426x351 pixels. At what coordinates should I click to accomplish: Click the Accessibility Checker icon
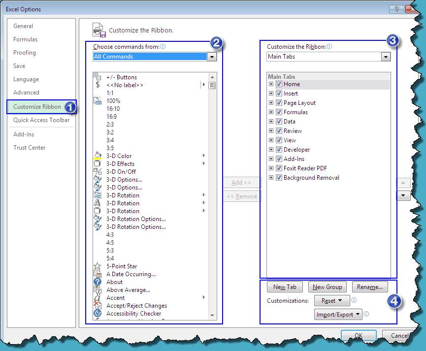97,313
